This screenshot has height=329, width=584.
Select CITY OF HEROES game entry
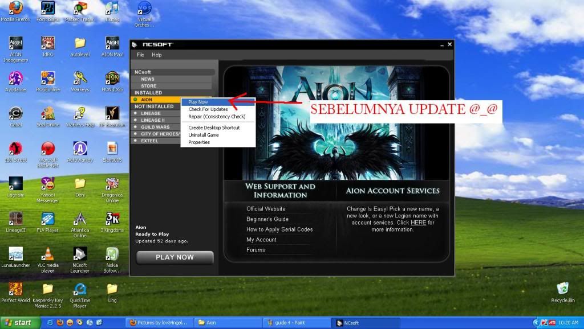pyautogui.click(x=156, y=134)
